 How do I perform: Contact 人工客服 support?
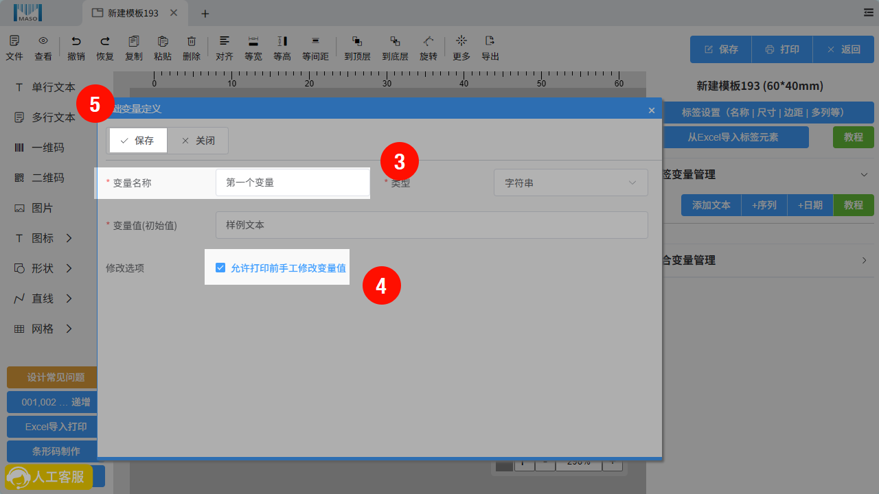pos(49,477)
